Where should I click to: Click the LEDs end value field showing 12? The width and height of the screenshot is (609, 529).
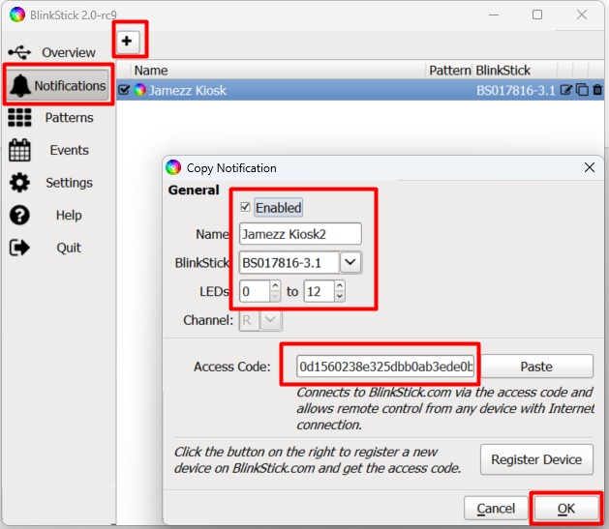319,291
